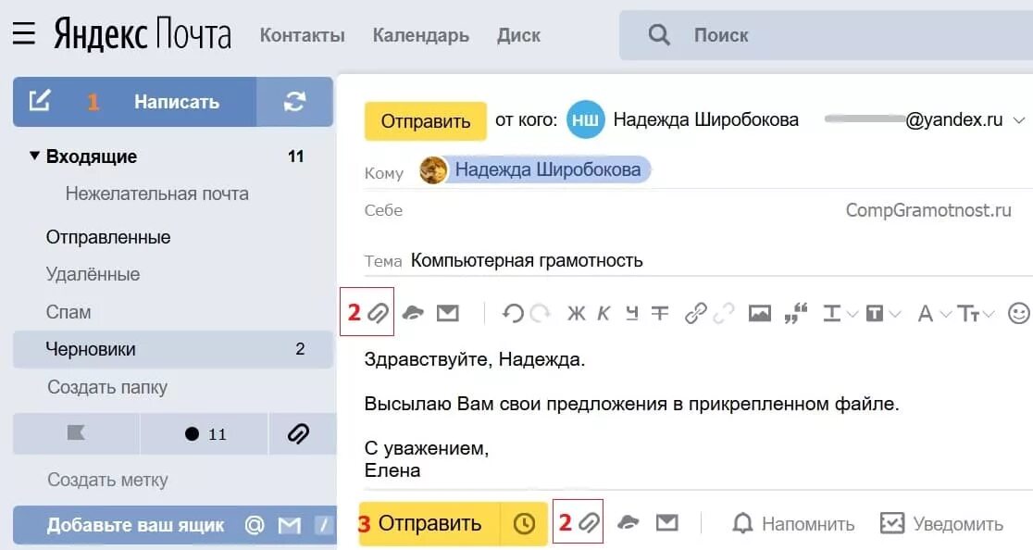This screenshot has width=1033, height=550.
Task: Attach from Yandex Disk in bottom toolbar
Action: tap(628, 523)
